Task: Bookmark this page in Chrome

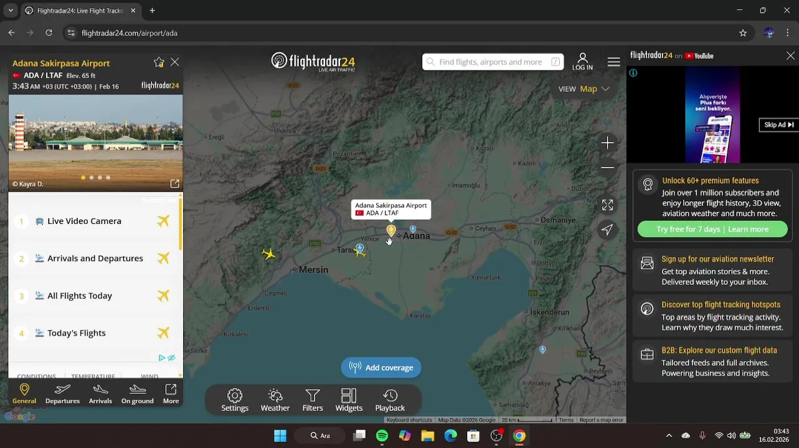Action: point(743,33)
